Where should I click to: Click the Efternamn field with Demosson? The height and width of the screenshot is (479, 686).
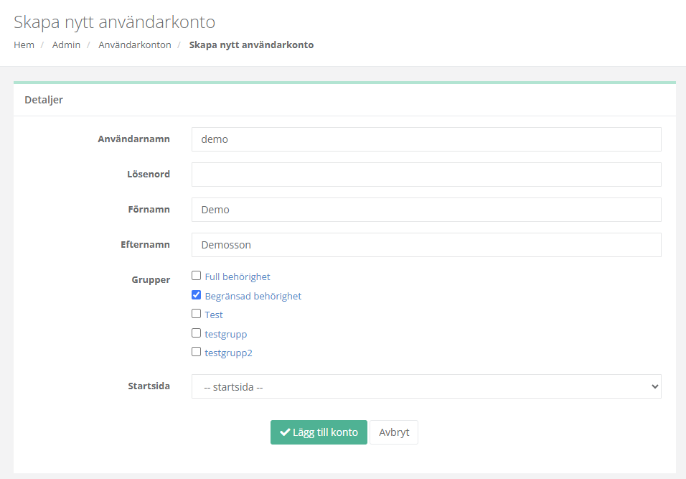pos(426,245)
